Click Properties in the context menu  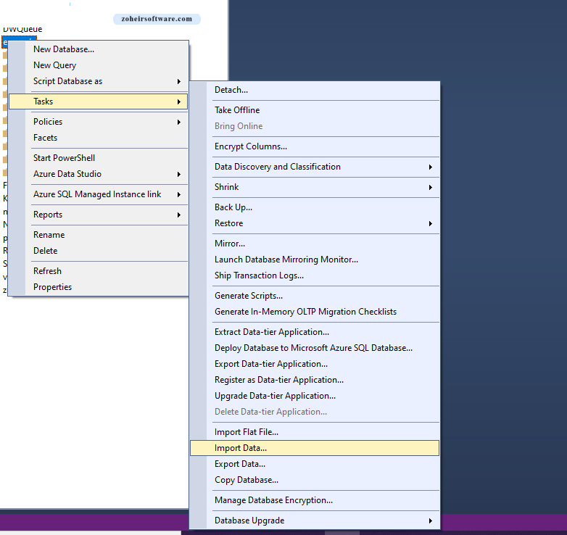[x=53, y=287]
